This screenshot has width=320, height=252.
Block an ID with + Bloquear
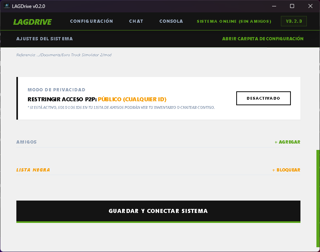coord(286,170)
